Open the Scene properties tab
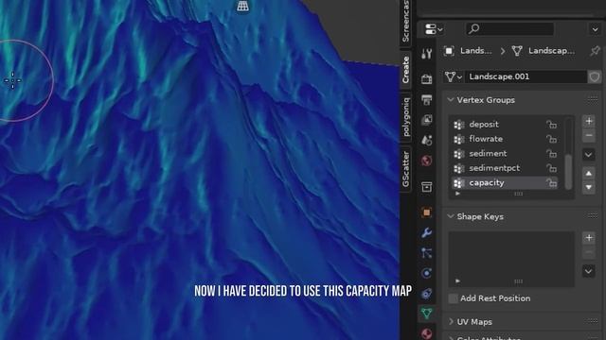This screenshot has width=606, height=340. point(427,140)
